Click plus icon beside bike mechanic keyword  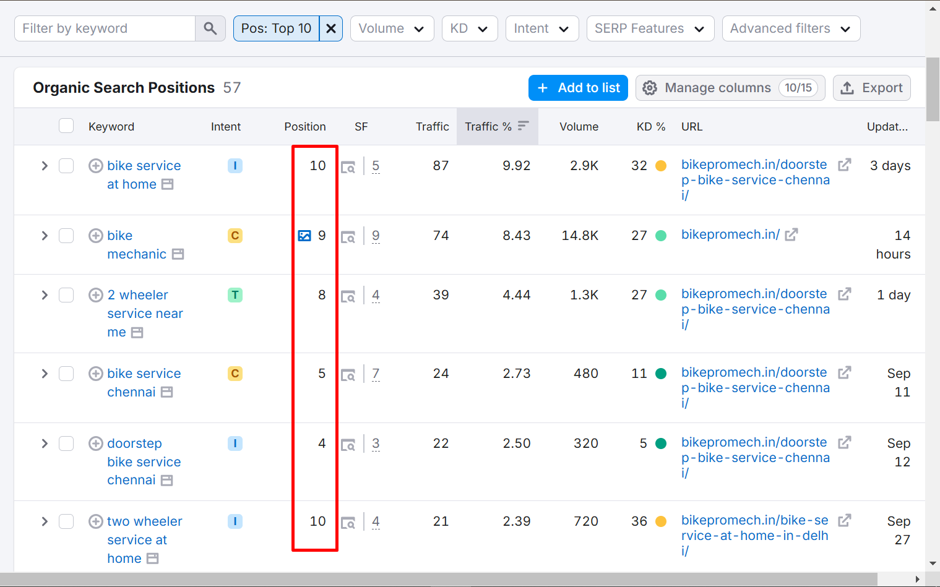tap(95, 236)
